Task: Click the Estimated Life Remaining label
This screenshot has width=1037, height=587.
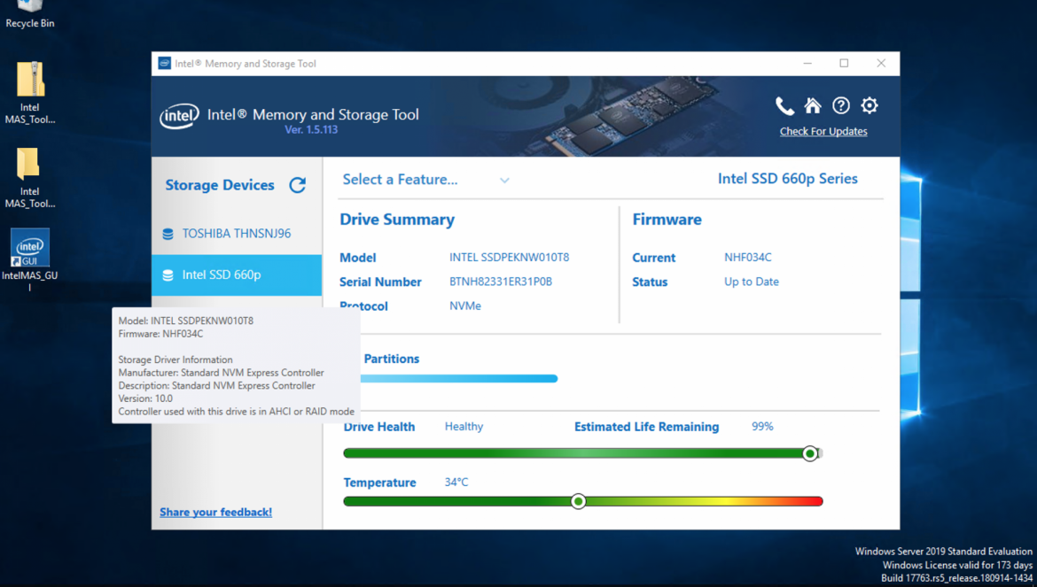Action: point(646,428)
